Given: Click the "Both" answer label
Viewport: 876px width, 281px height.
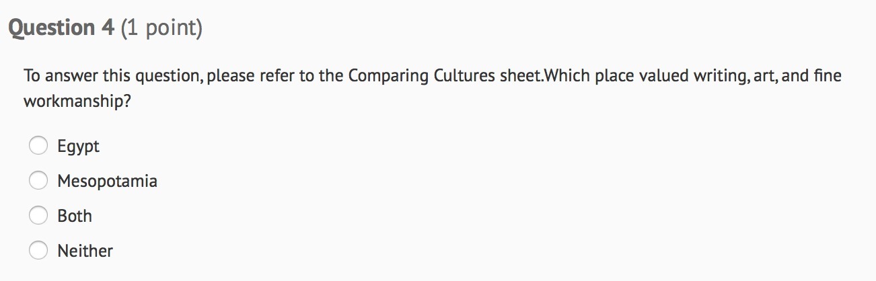Looking at the screenshot, I should coord(75,216).
